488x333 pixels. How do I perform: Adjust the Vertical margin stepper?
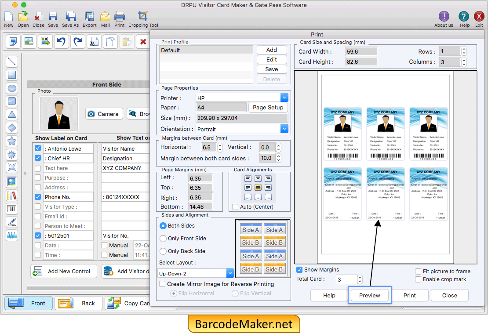point(279,147)
